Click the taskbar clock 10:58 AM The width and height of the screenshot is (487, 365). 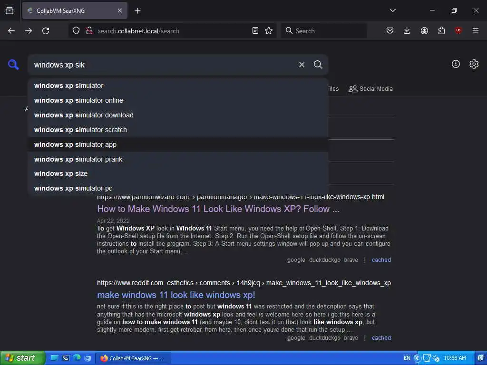click(455, 358)
